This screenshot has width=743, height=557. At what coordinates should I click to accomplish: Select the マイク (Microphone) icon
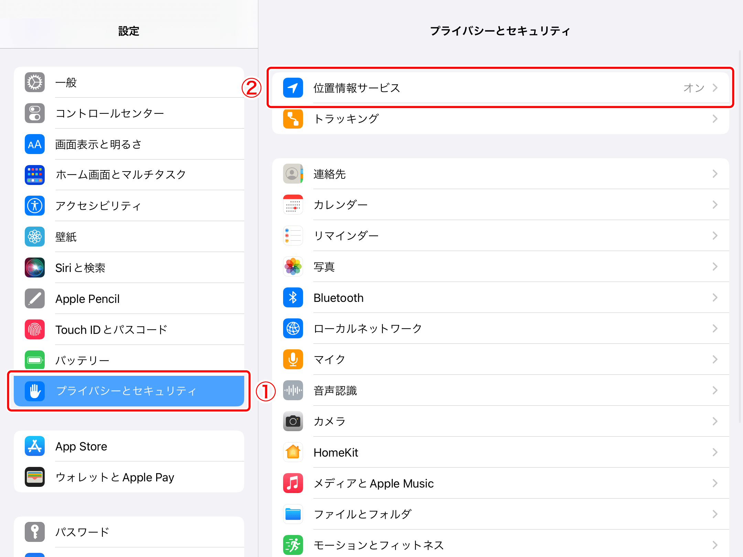293,359
